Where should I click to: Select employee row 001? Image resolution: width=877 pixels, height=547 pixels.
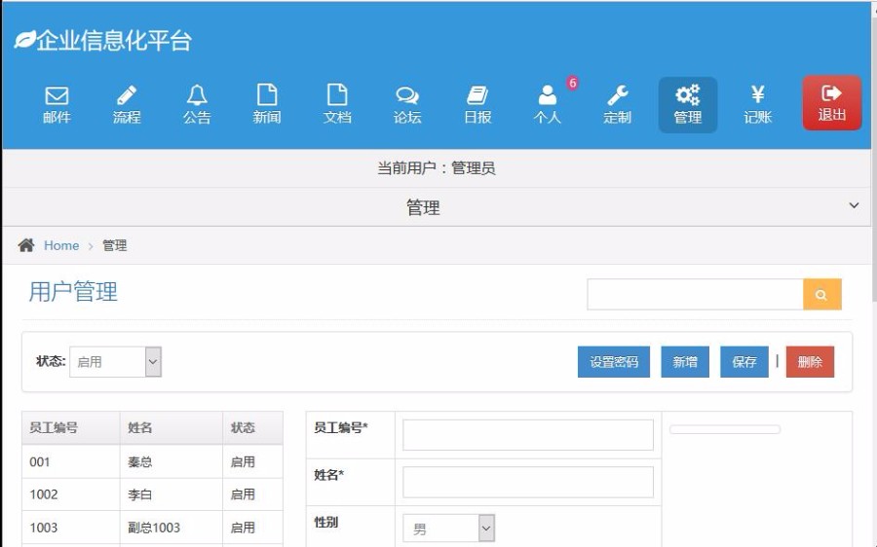point(152,461)
